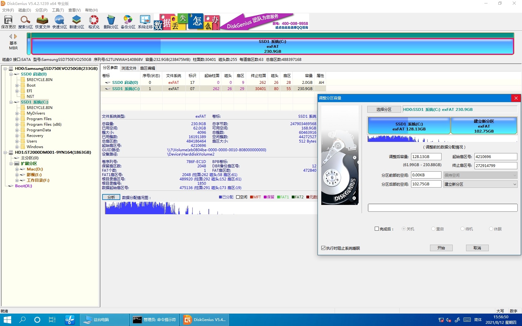Viewport: 522px width, 326px height.
Task: Choose the 格式化 (Format) toolbar icon
Action: click(94, 22)
